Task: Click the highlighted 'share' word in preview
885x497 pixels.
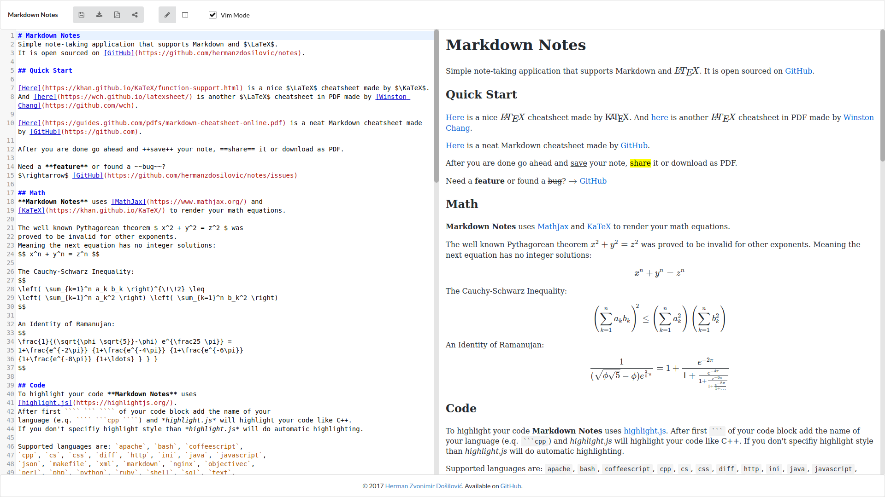Action: (x=640, y=163)
